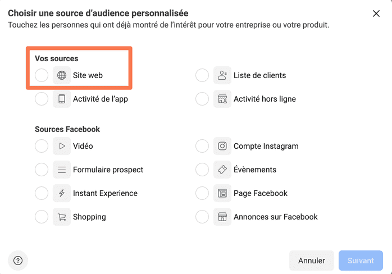Open help with the question mark icon
The image size is (392, 274).
pyautogui.click(x=18, y=261)
